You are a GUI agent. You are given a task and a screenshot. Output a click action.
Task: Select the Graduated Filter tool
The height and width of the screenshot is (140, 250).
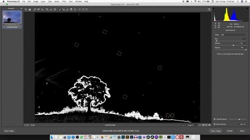point(71,9)
